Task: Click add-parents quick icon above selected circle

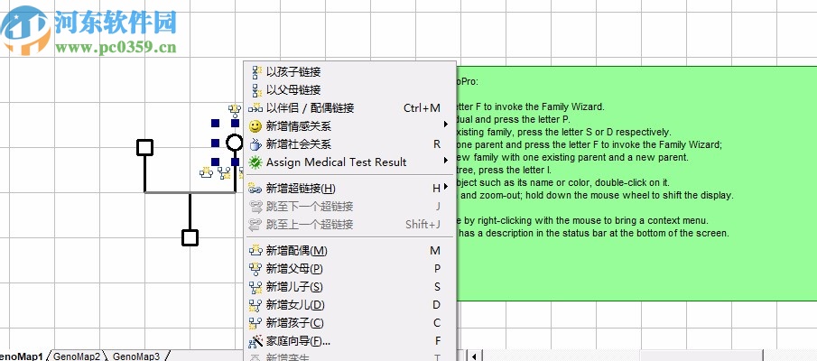Action: click(235, 109)
